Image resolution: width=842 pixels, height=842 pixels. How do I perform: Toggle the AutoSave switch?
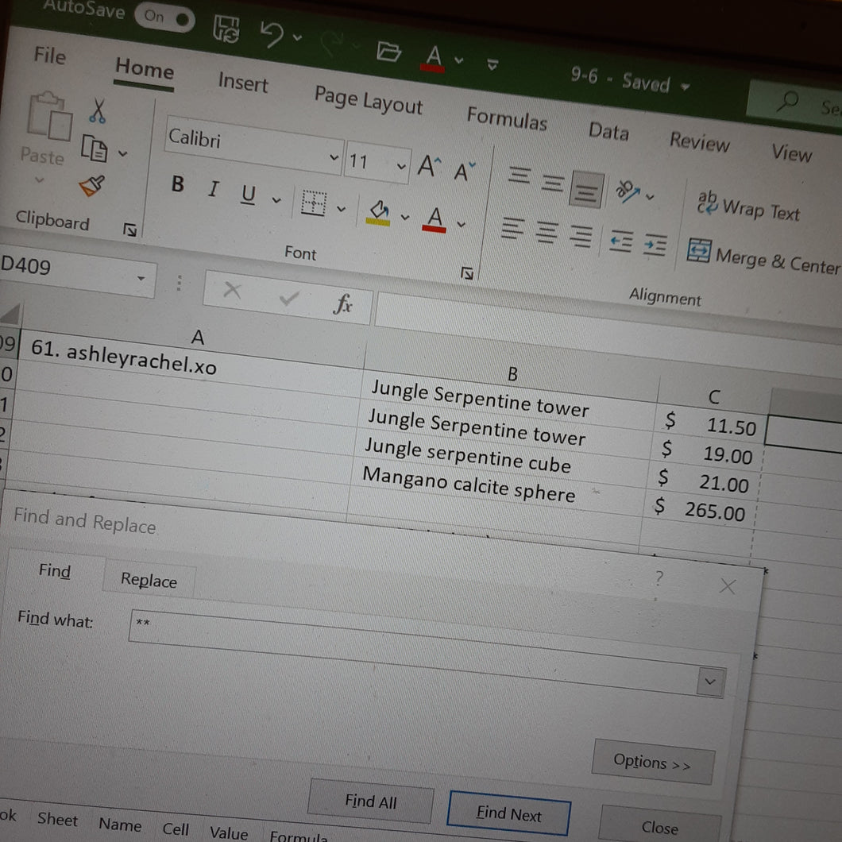(165, 17)
